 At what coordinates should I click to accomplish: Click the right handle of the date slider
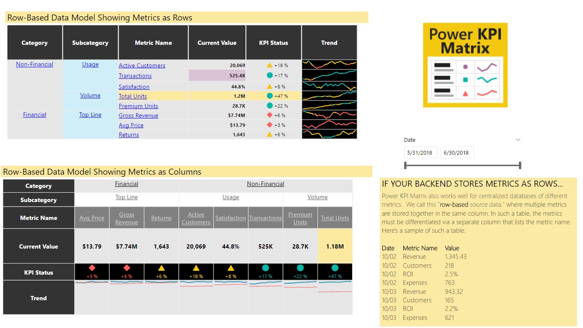coord(520,165)
